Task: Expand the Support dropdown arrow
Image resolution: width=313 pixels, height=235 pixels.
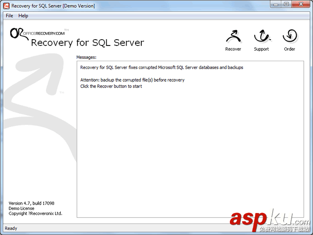Action: 270,40
